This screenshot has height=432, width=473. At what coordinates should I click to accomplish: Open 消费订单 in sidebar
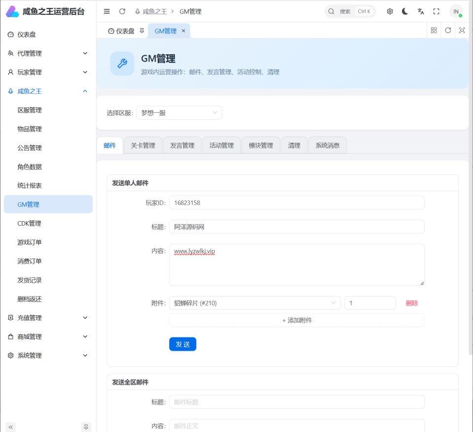click(x=48, y=261)
